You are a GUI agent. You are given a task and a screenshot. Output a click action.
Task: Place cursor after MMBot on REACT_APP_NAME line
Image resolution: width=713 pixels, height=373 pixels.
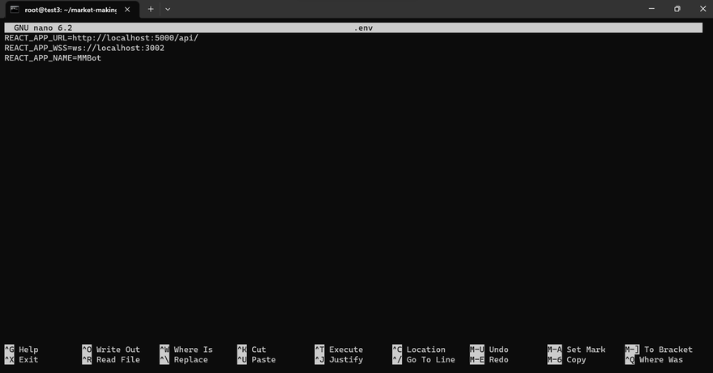(x=102, y=58)
